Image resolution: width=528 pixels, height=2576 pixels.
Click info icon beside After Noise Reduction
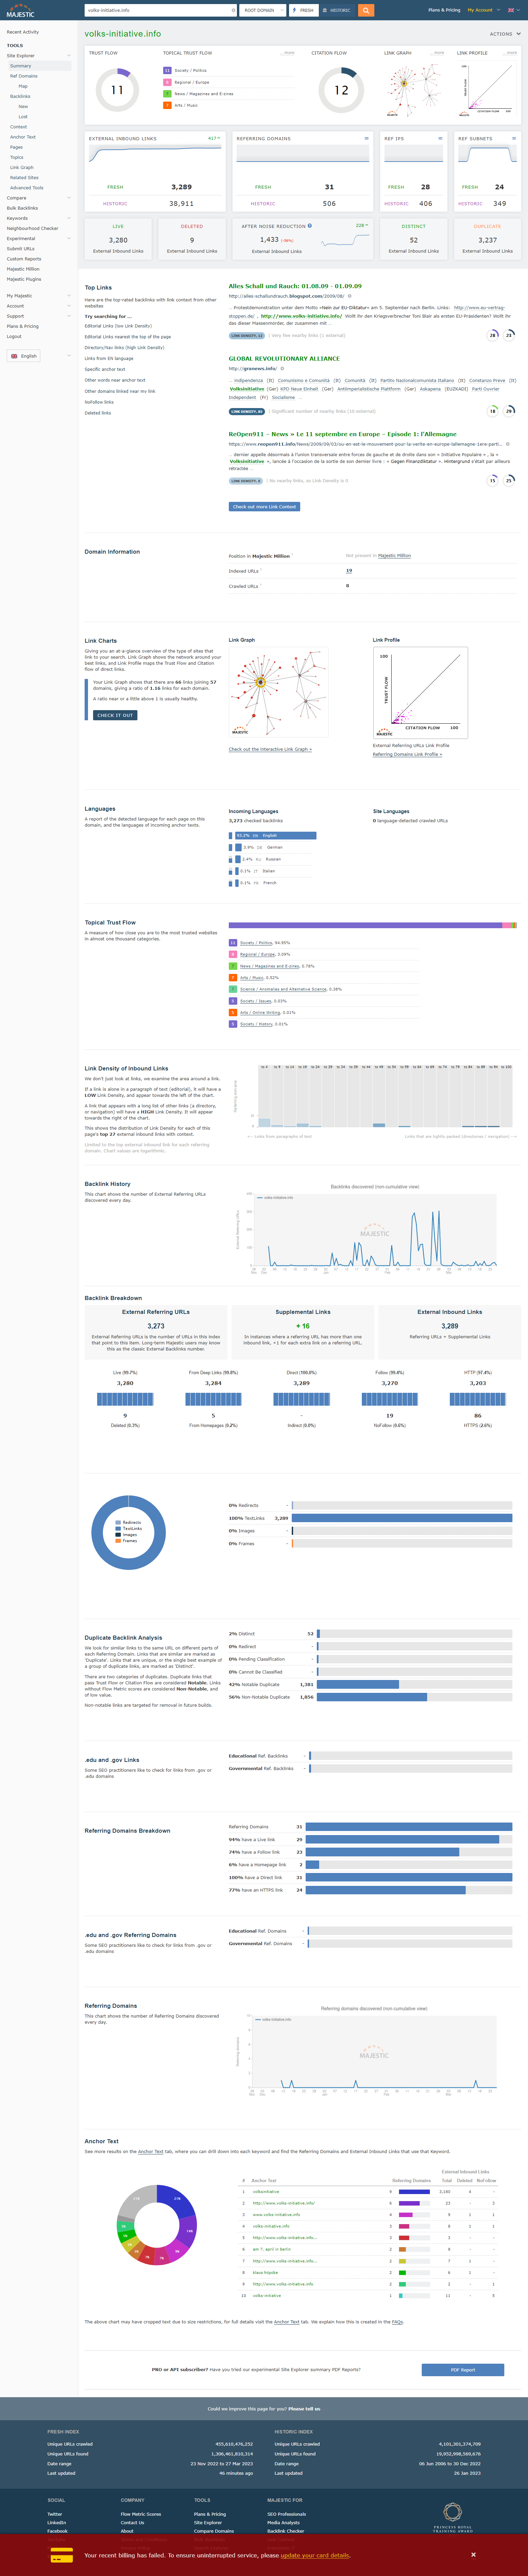pyautogui.click(x=310, y=226)
